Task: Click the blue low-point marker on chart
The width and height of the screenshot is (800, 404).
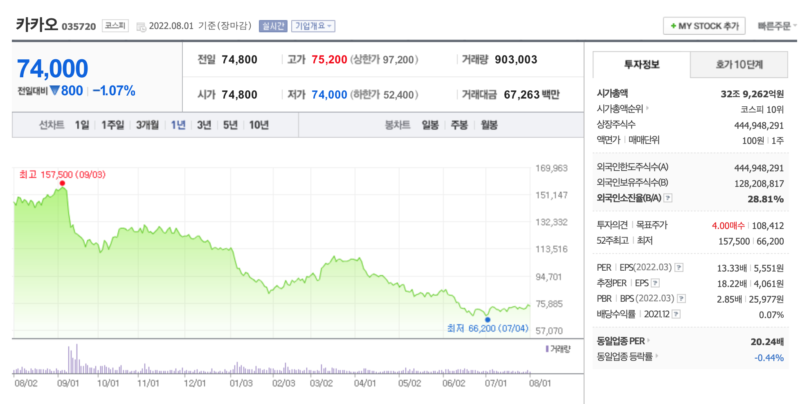Action: (488, 320)
